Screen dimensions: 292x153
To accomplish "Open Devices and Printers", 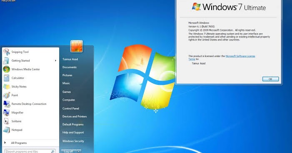I will tap(75, 116).
